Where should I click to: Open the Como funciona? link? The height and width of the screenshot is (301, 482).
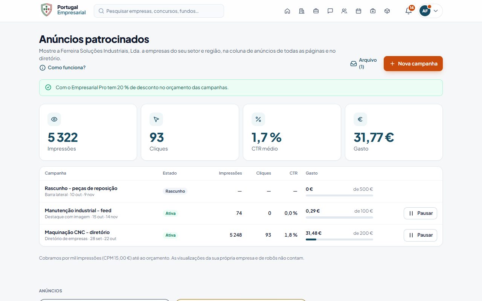(63, 68)
